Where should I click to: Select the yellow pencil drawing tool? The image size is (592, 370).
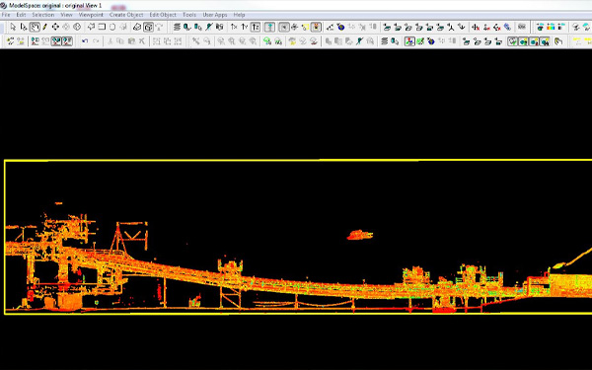(45, 27)
